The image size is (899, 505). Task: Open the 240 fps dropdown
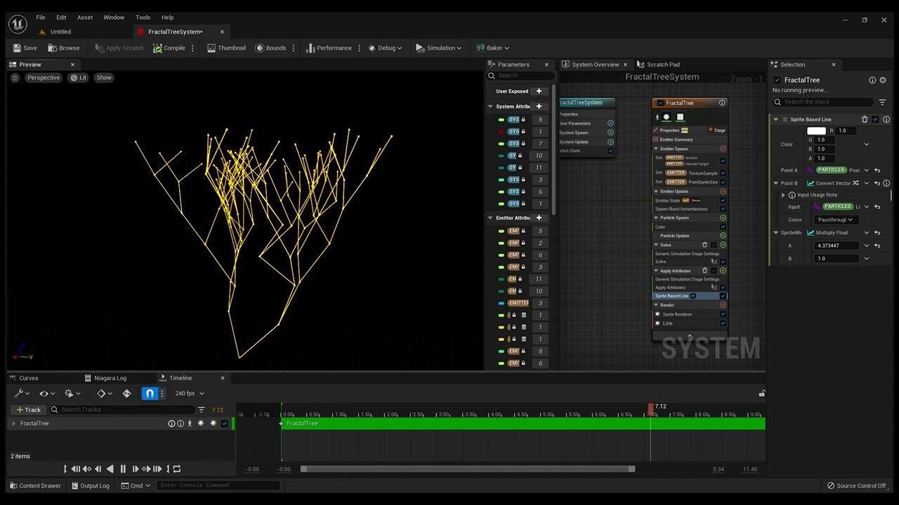(188, 393)
